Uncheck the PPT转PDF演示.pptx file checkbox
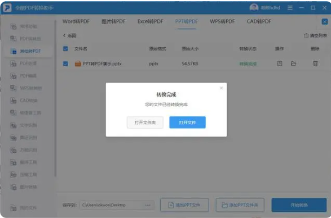The width and height of the screenshot is (331, 218). point(65,63)
